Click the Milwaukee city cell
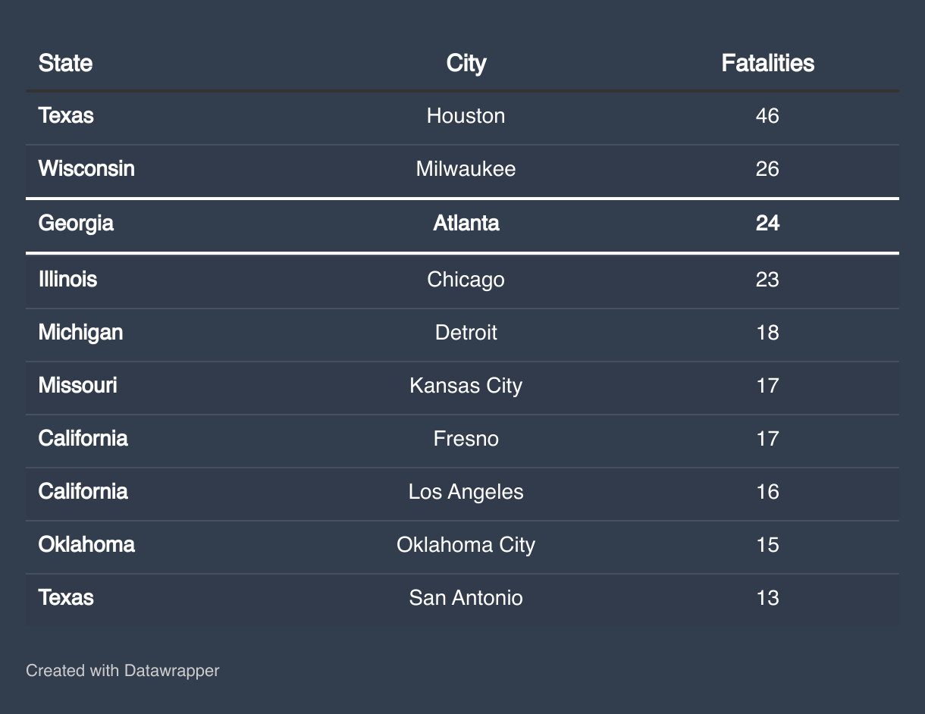This screenshot has height=714, width=925. (466, 168)
